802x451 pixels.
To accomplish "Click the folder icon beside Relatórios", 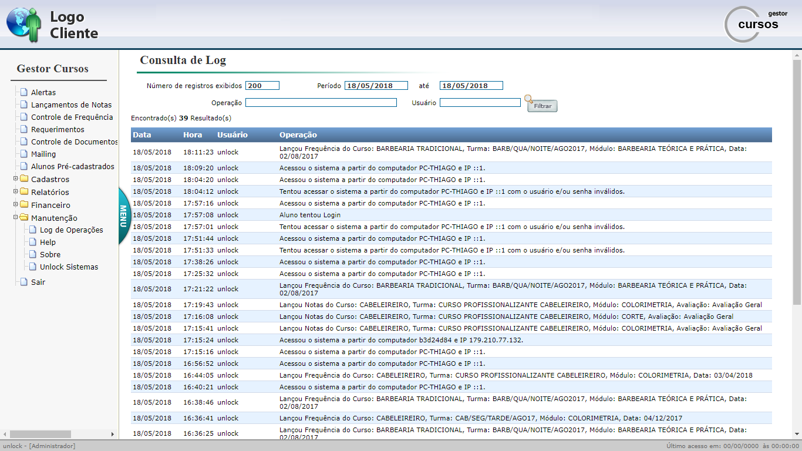I will coord(24,192).
